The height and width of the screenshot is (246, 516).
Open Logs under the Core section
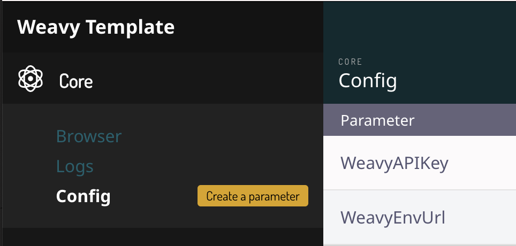pos(75,166)
